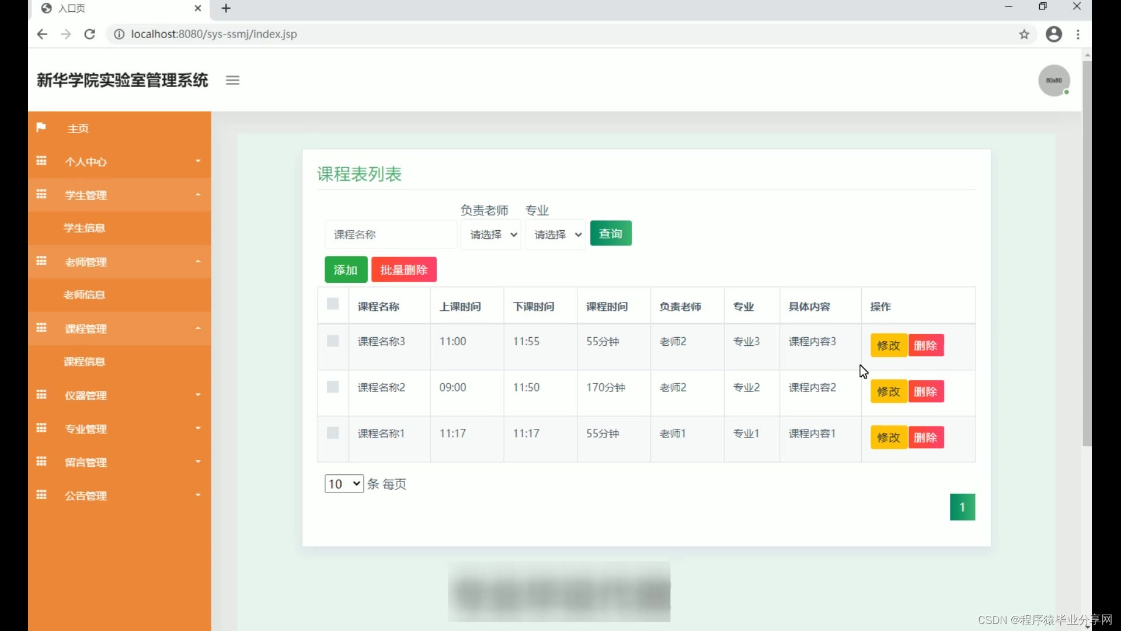Click the user avatar in the top right

(x=1053, y=81)
